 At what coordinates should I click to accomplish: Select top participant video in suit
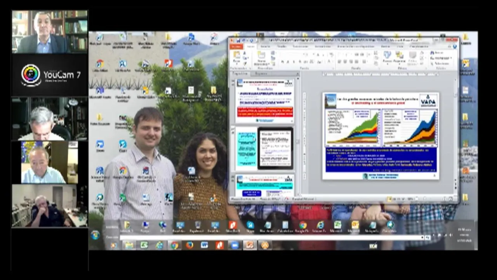[50, 32]
